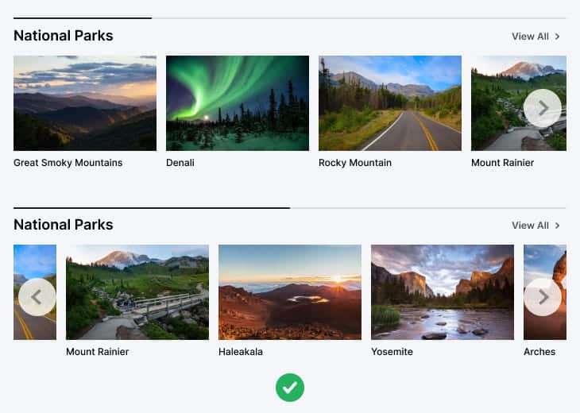Select the Haleakala sunrise thumbnail
580x413 pixels.
pyautogui.click(x=290, y=292)
